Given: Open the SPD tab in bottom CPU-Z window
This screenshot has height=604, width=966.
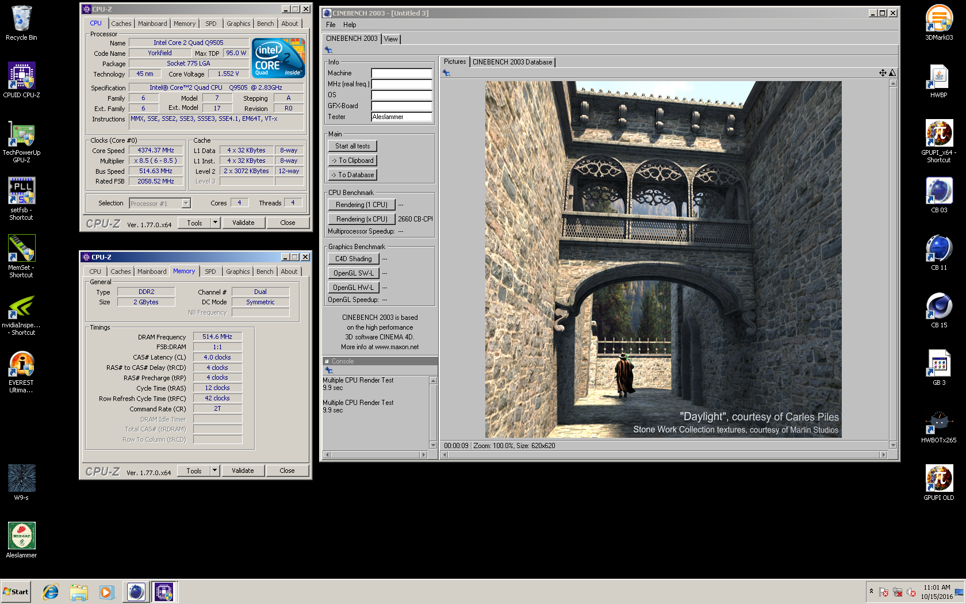Looking at the screenshot, I should (210, 272).
